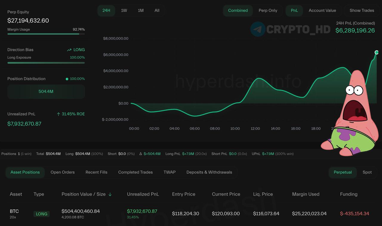Viewport: 382px width, 226px height.
Task: Sort by Unrealized PnL column header
Action: tap(143, 194)
